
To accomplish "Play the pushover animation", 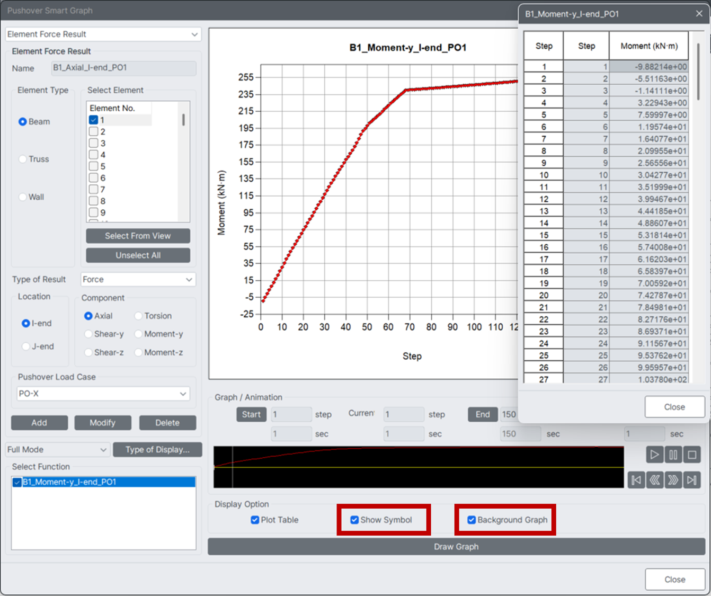I will coord(654,455).
